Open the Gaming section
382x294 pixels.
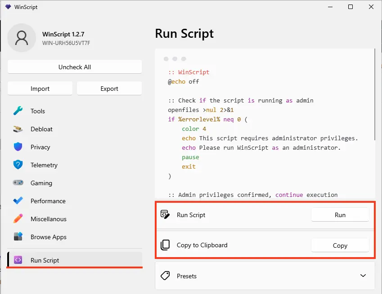click(75, 183)
